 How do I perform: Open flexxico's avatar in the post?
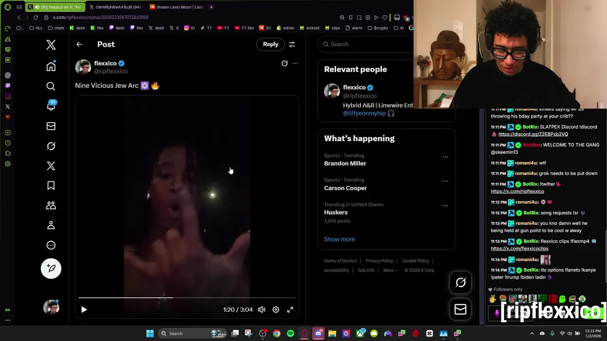[83, 67]
